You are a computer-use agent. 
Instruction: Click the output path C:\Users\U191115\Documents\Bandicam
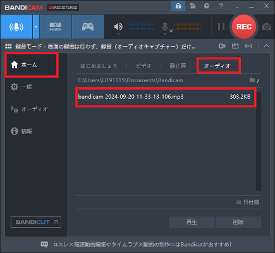(130, 80)
